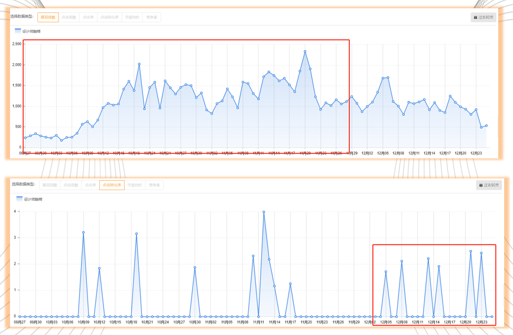Click 12月14 x-axis label in top chart
The image size is (513, 335).
[x=429, y=153]
